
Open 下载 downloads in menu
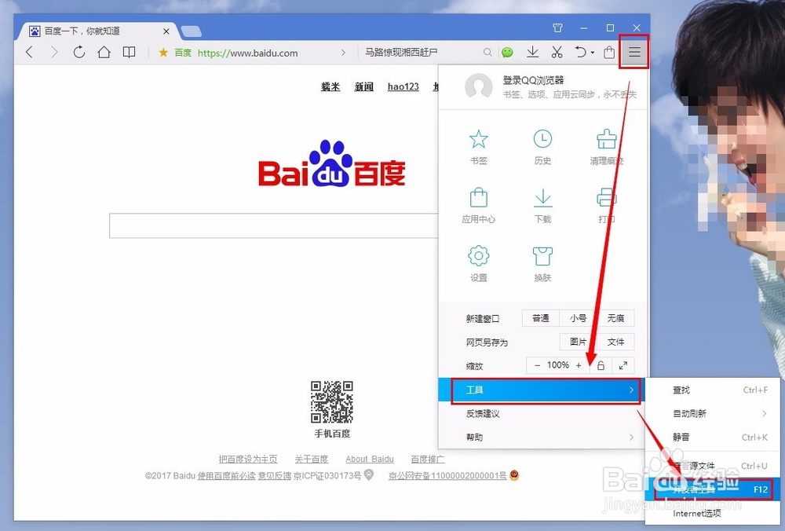pos(542,206)
